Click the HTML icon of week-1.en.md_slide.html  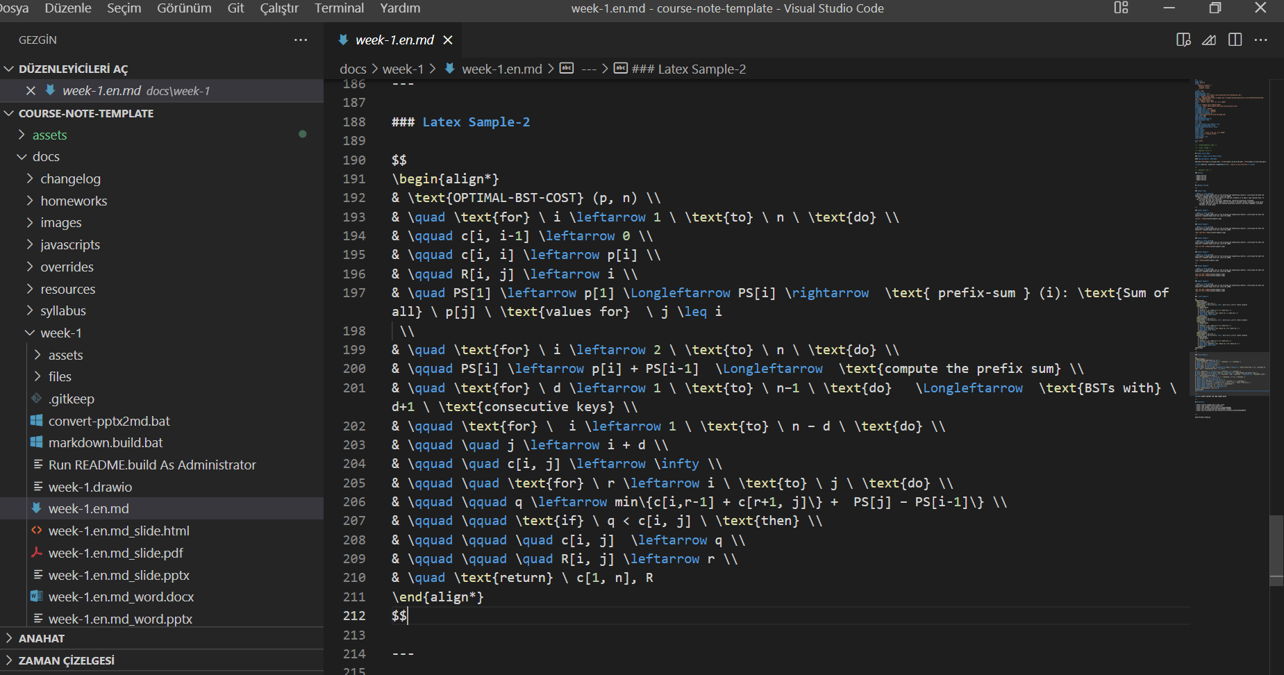(37, 531)
